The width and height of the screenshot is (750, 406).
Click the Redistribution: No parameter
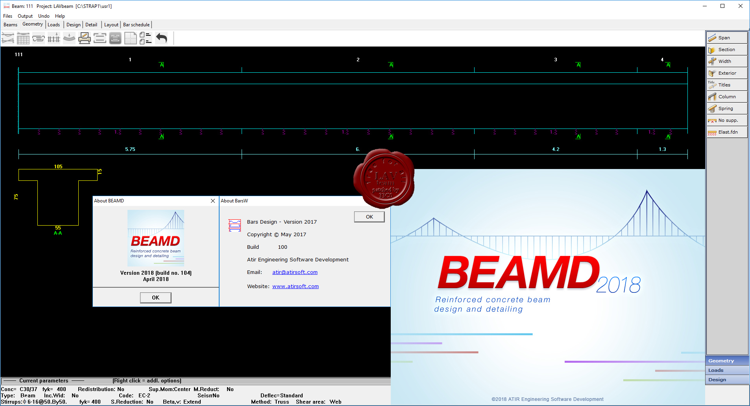pos(101,389)
